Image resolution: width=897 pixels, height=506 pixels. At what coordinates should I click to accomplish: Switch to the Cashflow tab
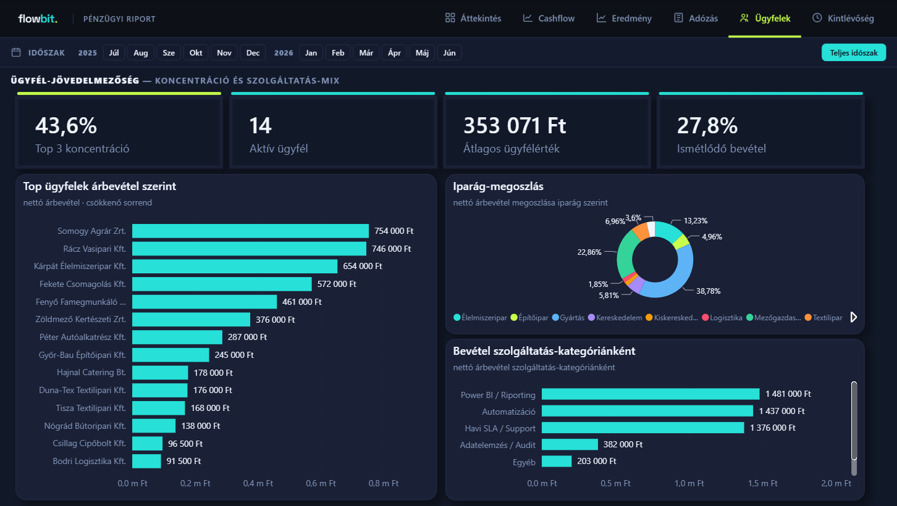(549, 19)
